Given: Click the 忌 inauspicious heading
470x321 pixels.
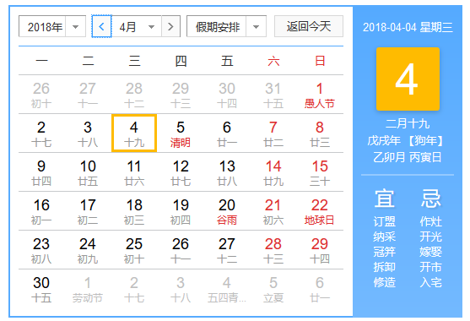Looking at the screenshot, I should (x=430, y=199).
